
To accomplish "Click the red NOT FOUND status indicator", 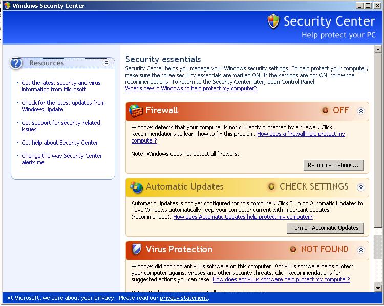I will tap(293, 249).
